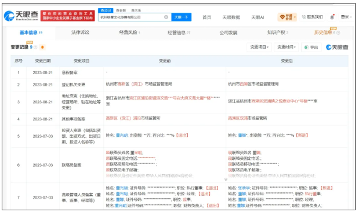Click the 导出 export button
The image size is (359, 212).
click(311, 47)
